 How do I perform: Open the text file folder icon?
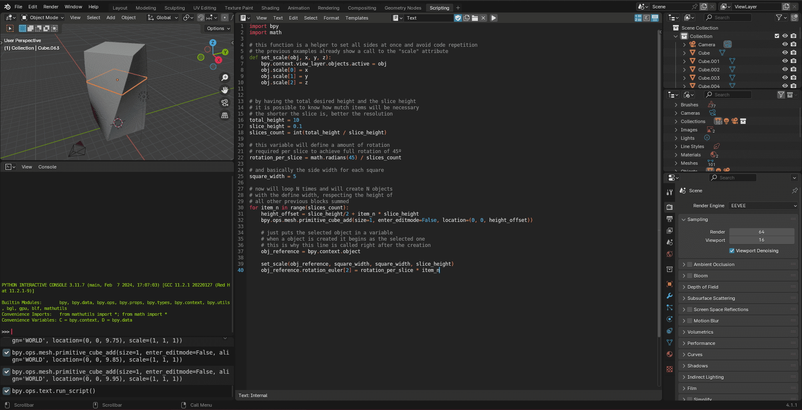475,18
